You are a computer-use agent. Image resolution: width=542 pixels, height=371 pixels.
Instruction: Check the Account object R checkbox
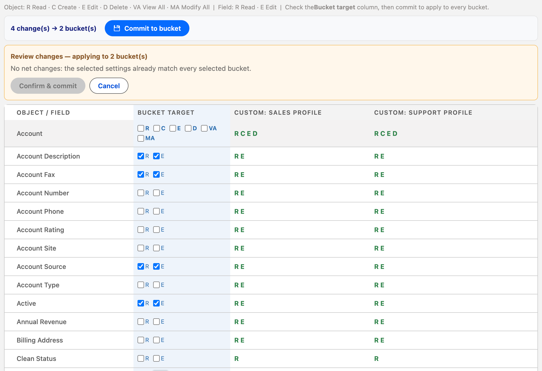coord(141,128)
